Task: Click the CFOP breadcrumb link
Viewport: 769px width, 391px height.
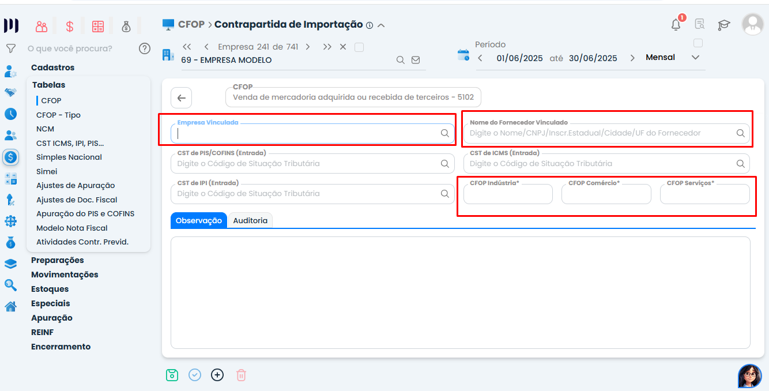Action: 191,24
